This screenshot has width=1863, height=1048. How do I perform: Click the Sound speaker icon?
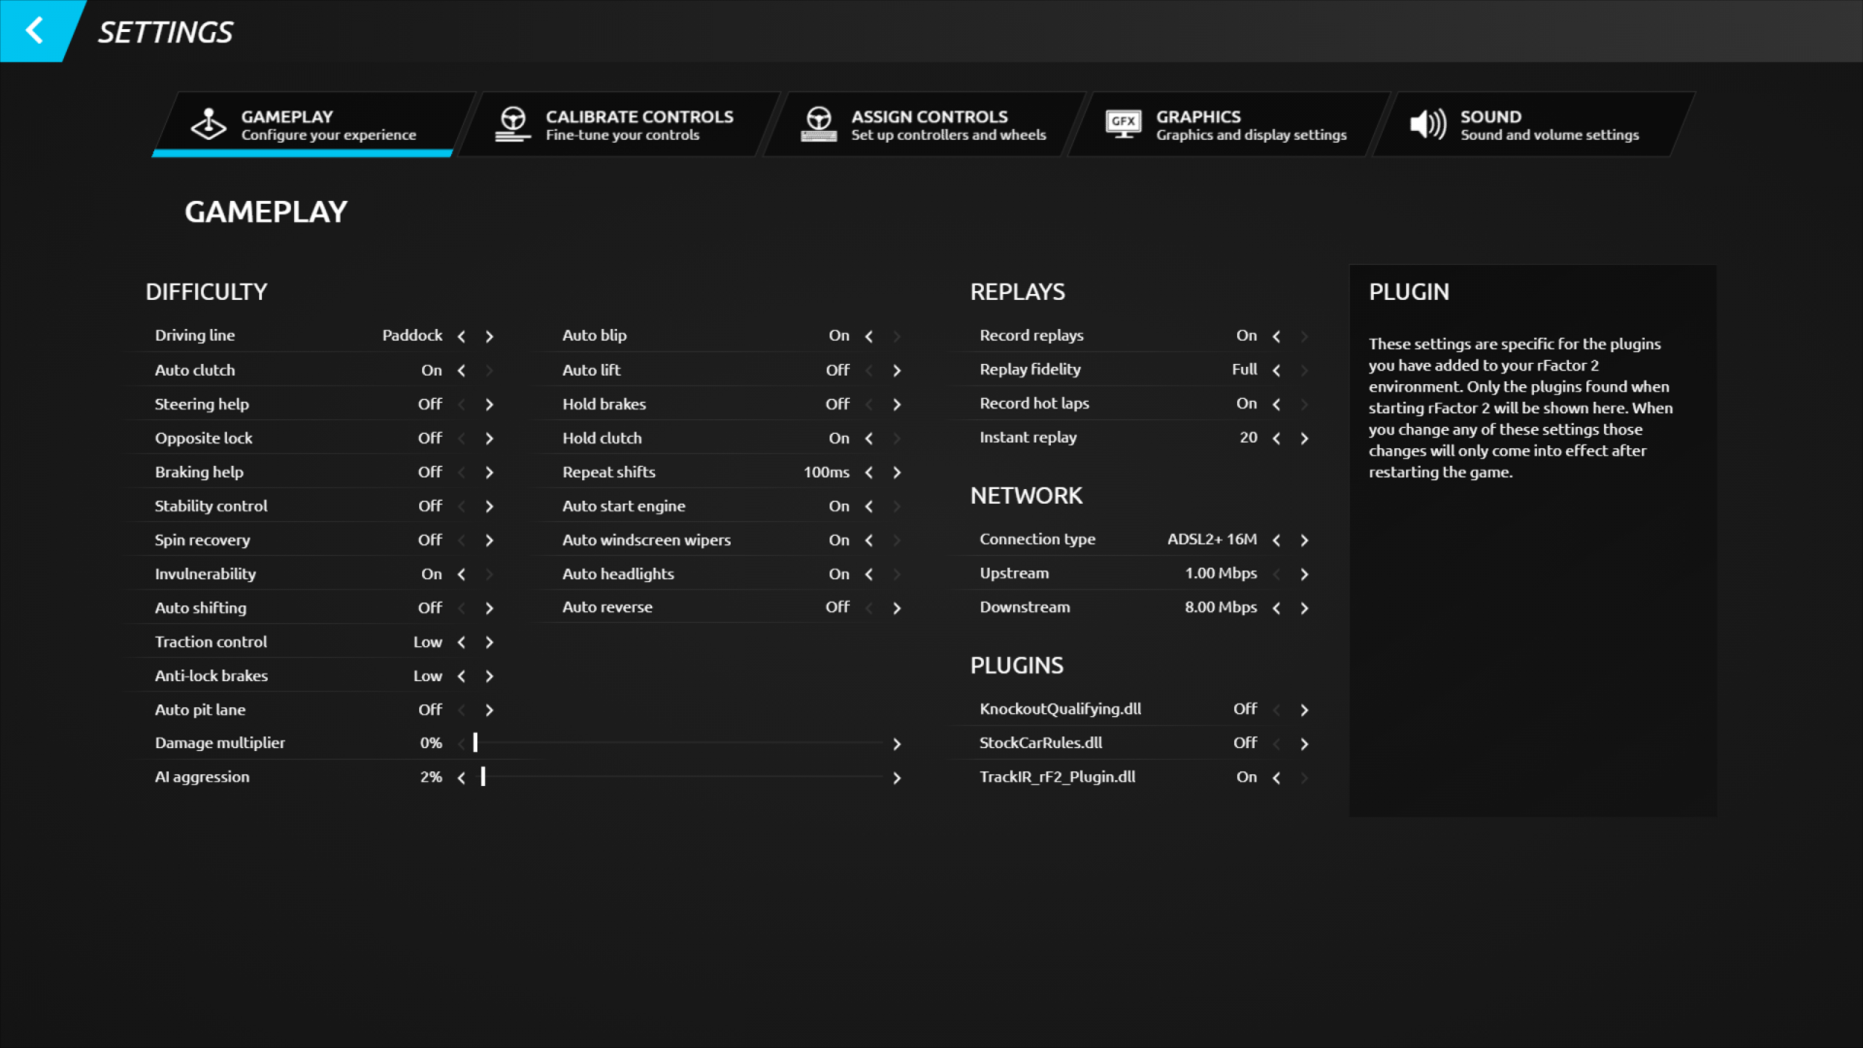1427,124
